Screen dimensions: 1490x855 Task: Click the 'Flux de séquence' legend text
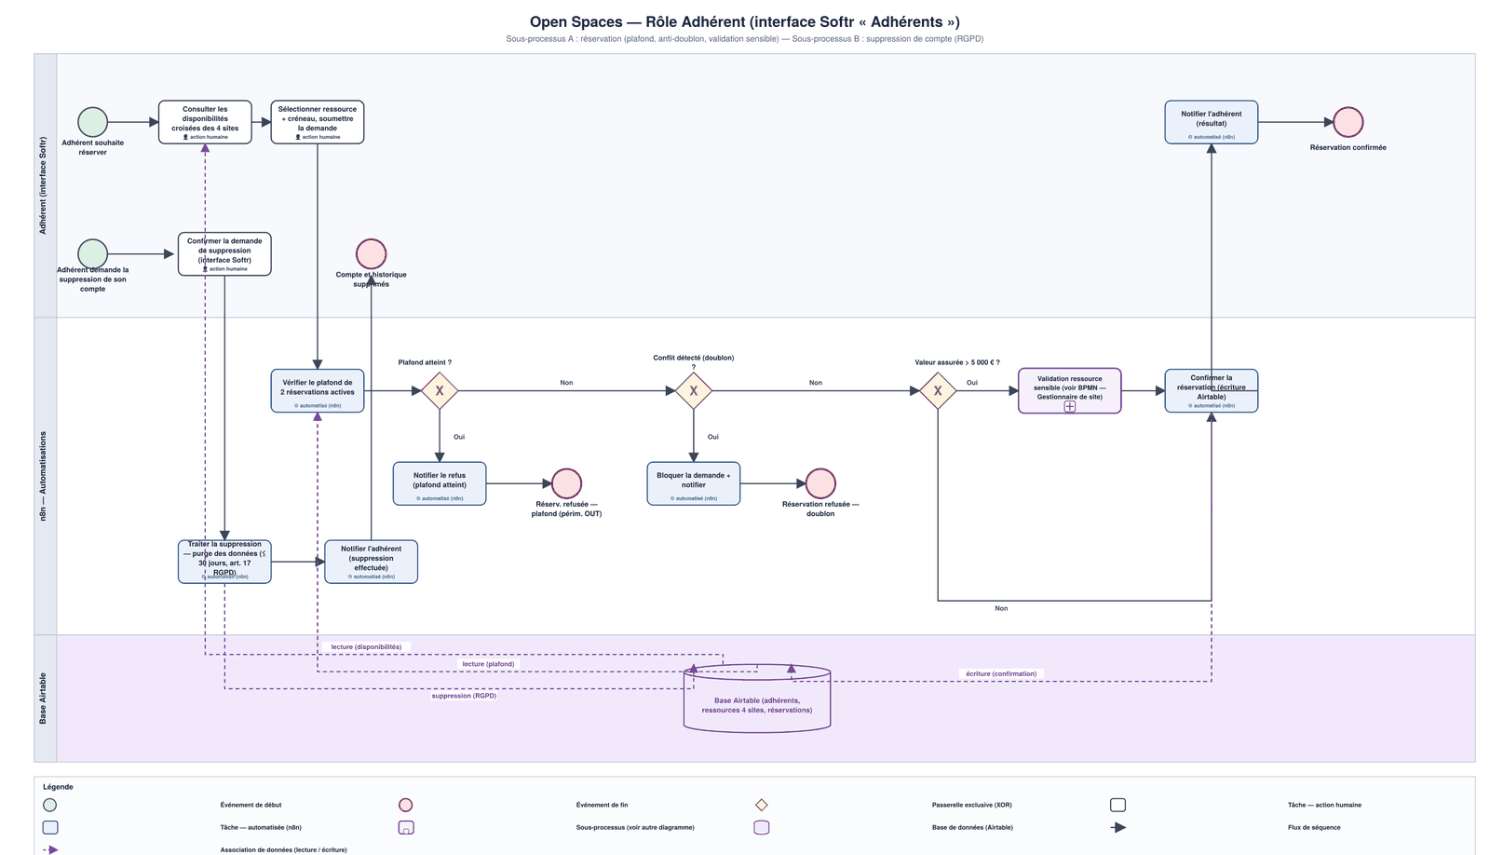click(1314, 827)
